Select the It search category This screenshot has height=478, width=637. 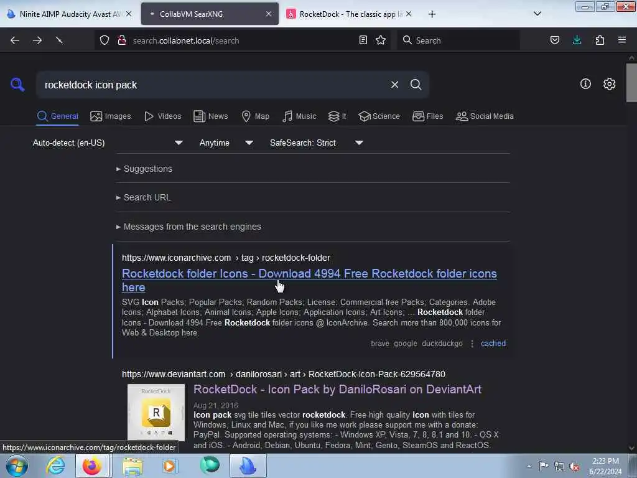coord(337,116)
